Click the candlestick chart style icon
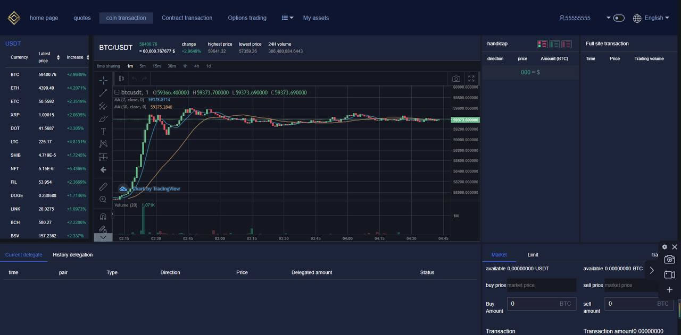This screenshot has height=335, width=681. [x=121, y=79]
